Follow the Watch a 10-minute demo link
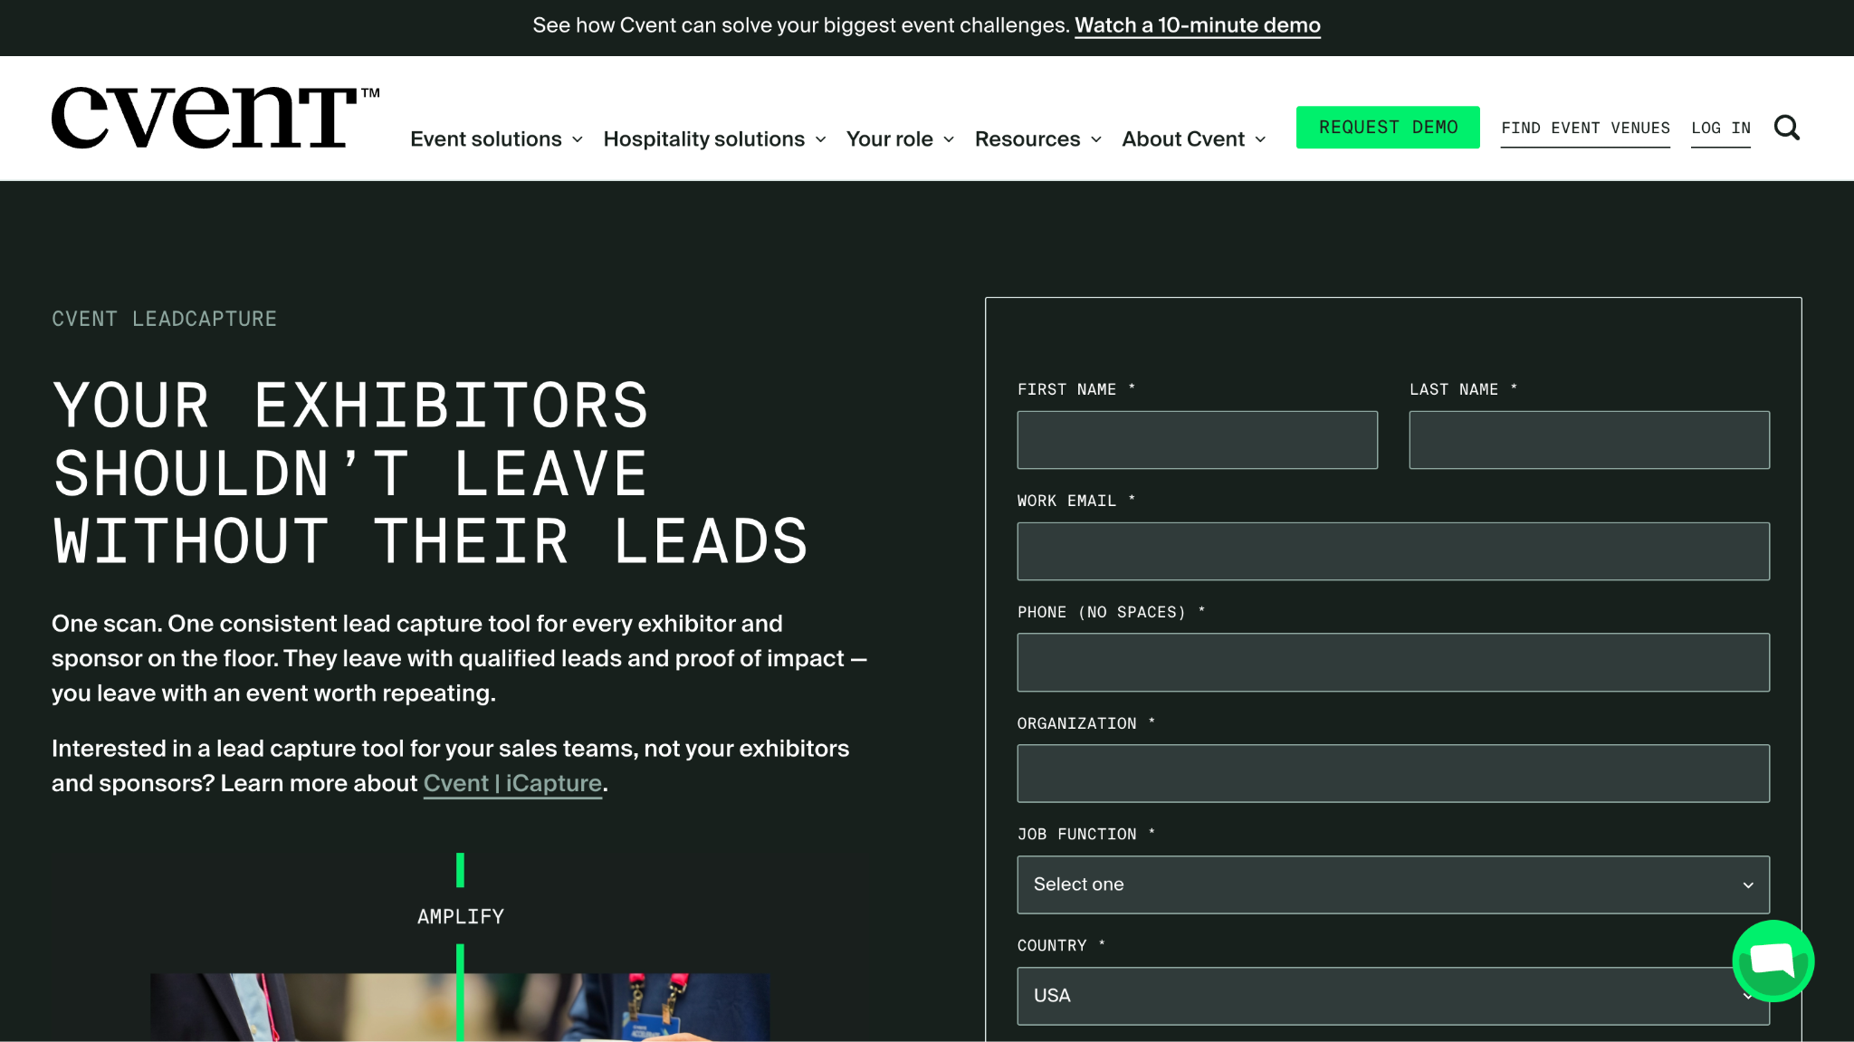Screen dimensions: 1854x1042 coord(1197,25)
